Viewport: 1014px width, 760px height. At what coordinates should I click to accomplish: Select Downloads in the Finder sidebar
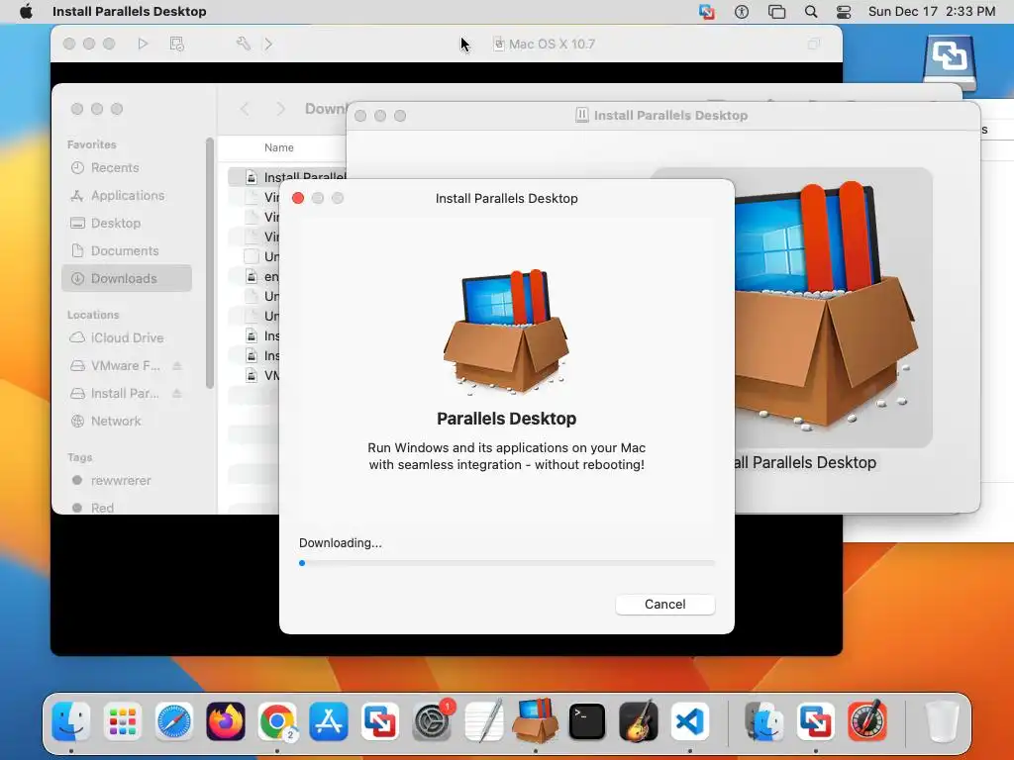[127, 278]
